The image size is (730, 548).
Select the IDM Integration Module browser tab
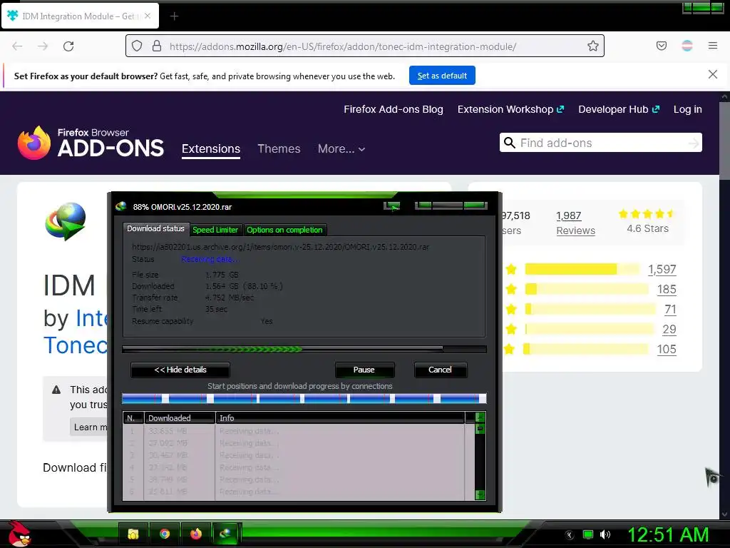point(80,16)
